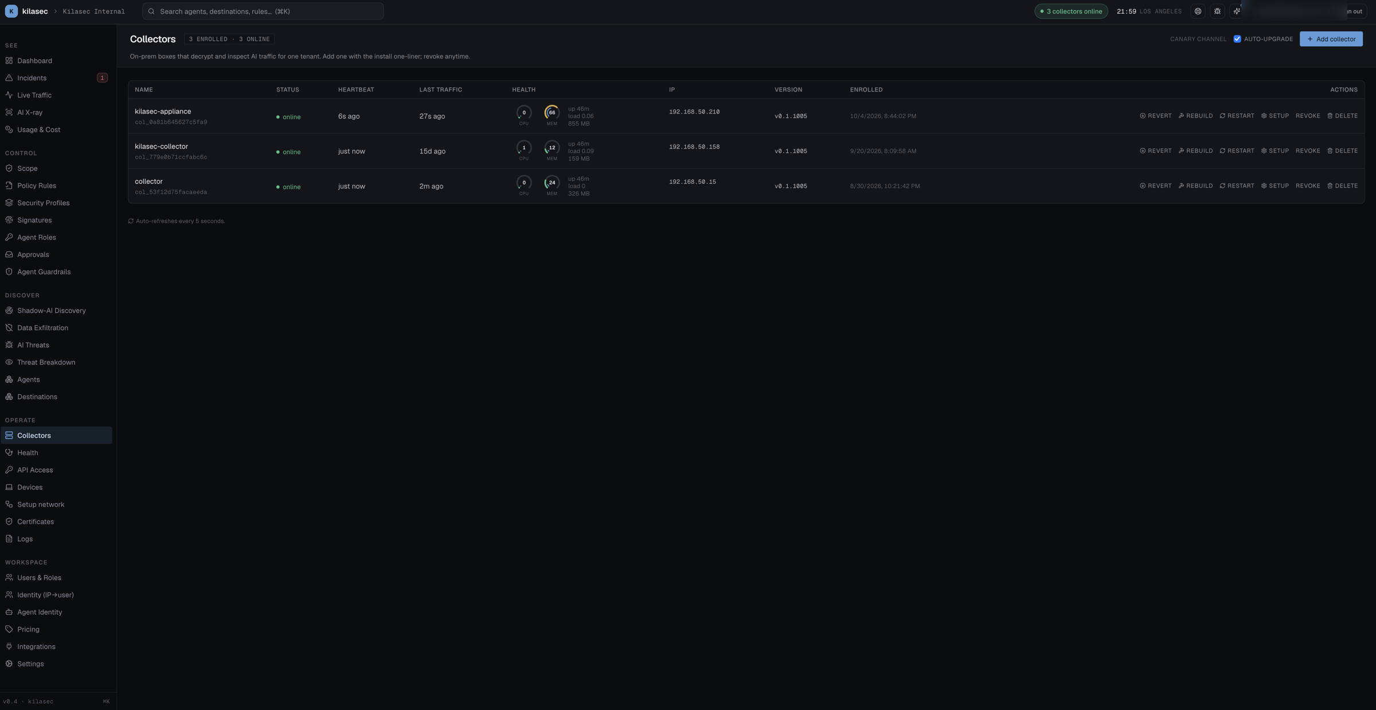Click the col_779e0b71ccfabc6c collector ID
Image resolution: width=1376 pixels, height=710 pixels.
pos(171,157)
